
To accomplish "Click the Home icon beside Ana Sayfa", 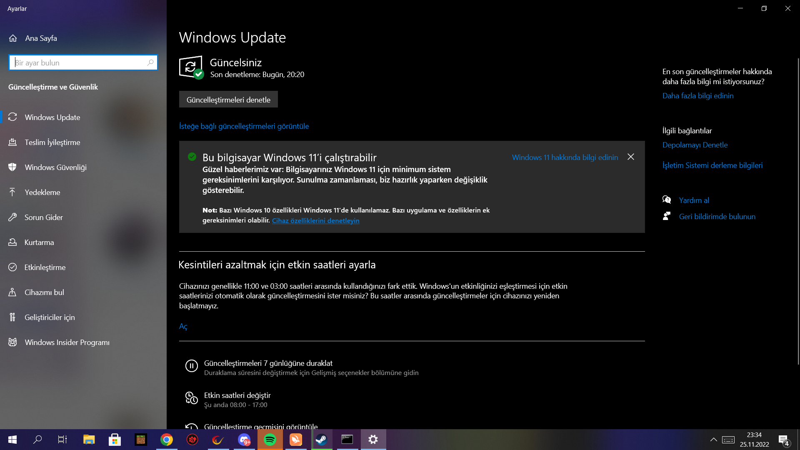I will pos(13,38).
